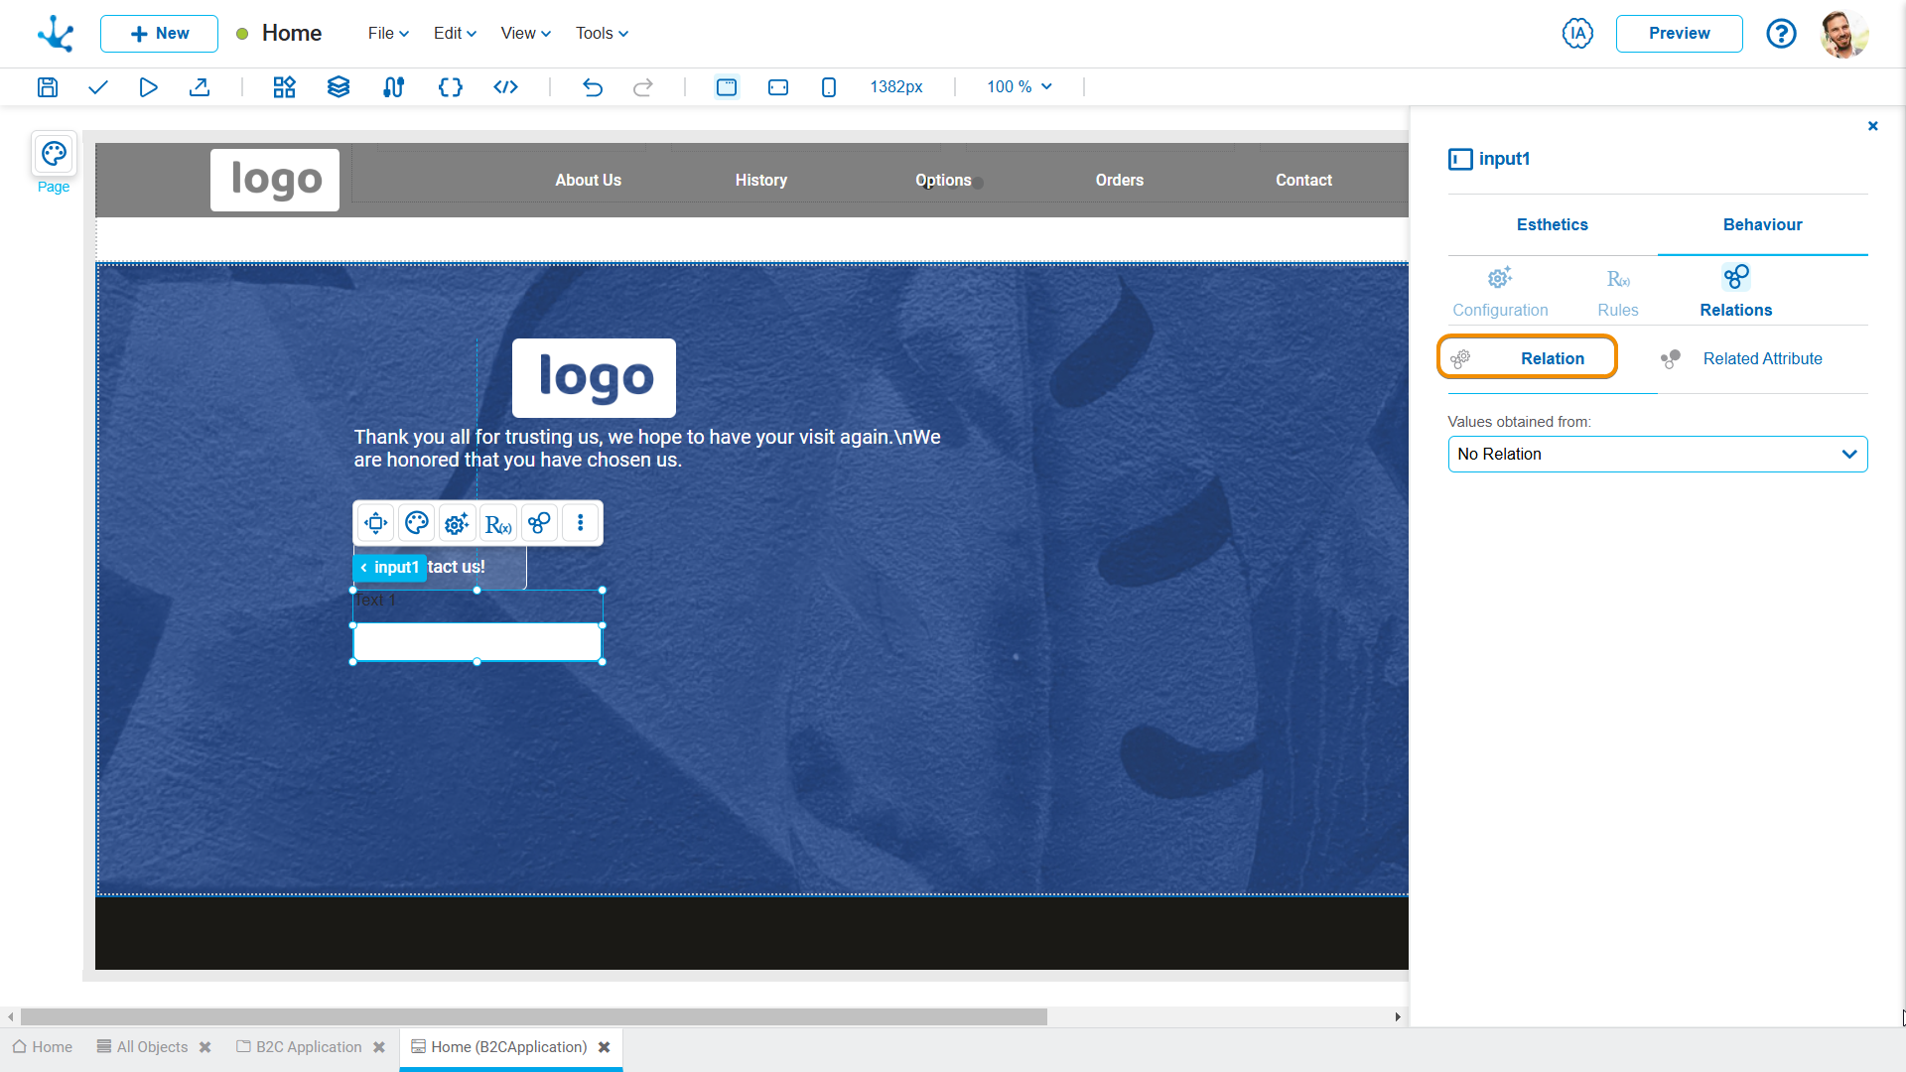Select the Related Attribute tab

point(1762,359)
